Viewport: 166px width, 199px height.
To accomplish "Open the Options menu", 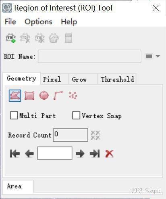I will click(x=38, y=22).
